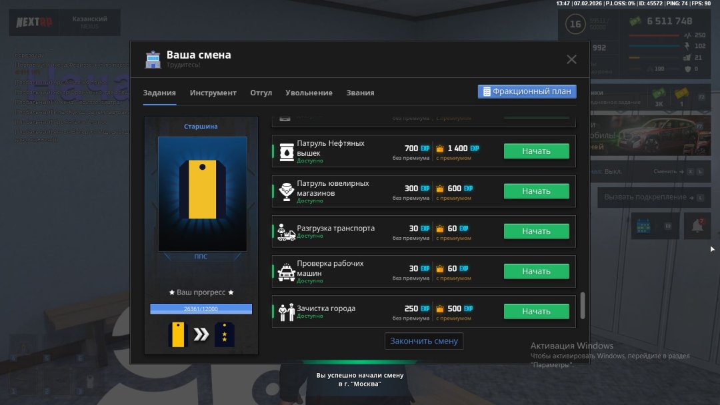The width and height of the screenshot is (720, 405).
Task: End the shift with Закончить смену
Action: pyautogui.click(x=424, y=341)
